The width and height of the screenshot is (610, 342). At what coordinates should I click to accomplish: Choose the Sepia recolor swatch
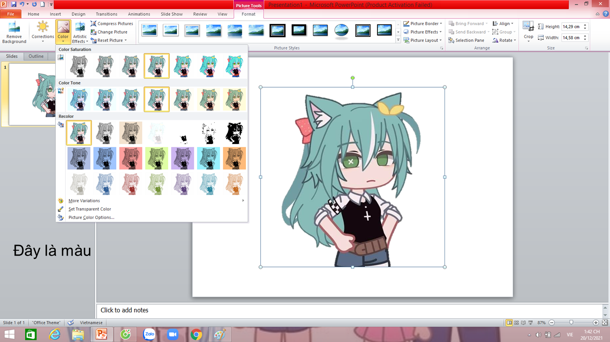(x=131, y=133)
